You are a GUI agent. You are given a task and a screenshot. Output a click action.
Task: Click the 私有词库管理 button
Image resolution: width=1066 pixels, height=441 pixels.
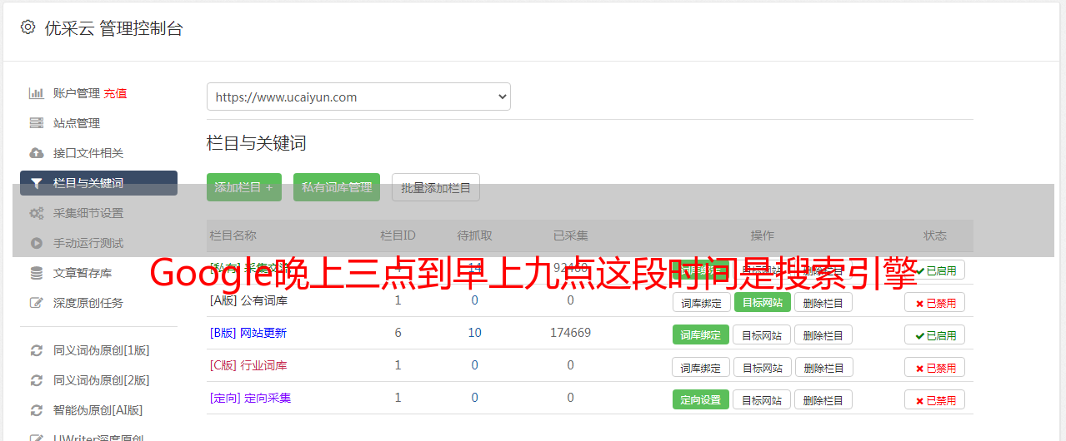tap(337, 187)
